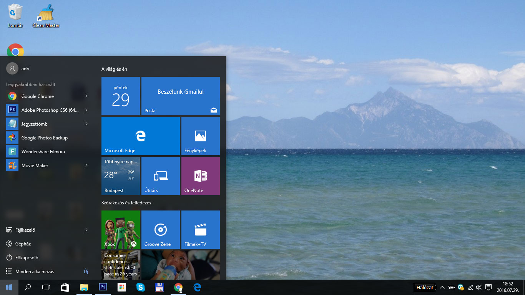
Task: Open the taskbar search magnifier
Action: click(x=28, y=287)
